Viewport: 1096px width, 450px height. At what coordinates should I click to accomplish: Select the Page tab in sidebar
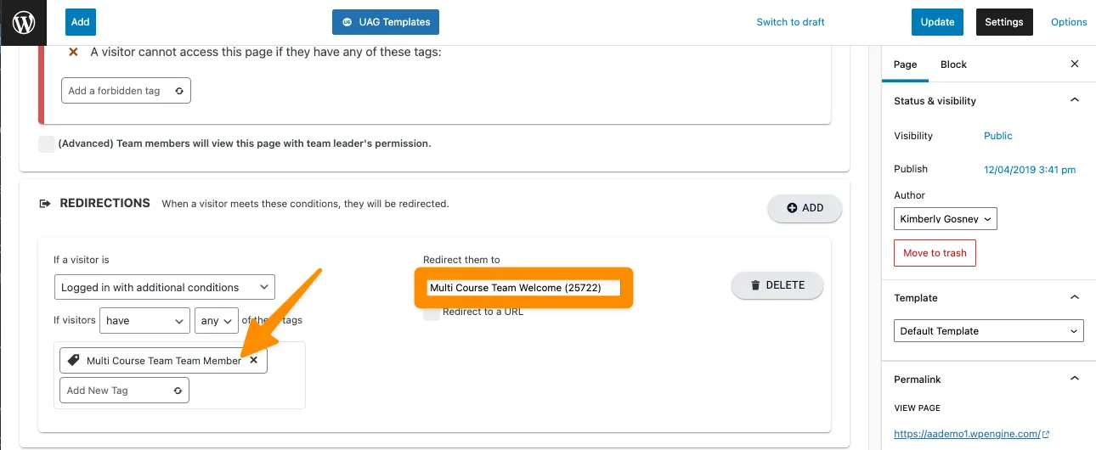905,65
